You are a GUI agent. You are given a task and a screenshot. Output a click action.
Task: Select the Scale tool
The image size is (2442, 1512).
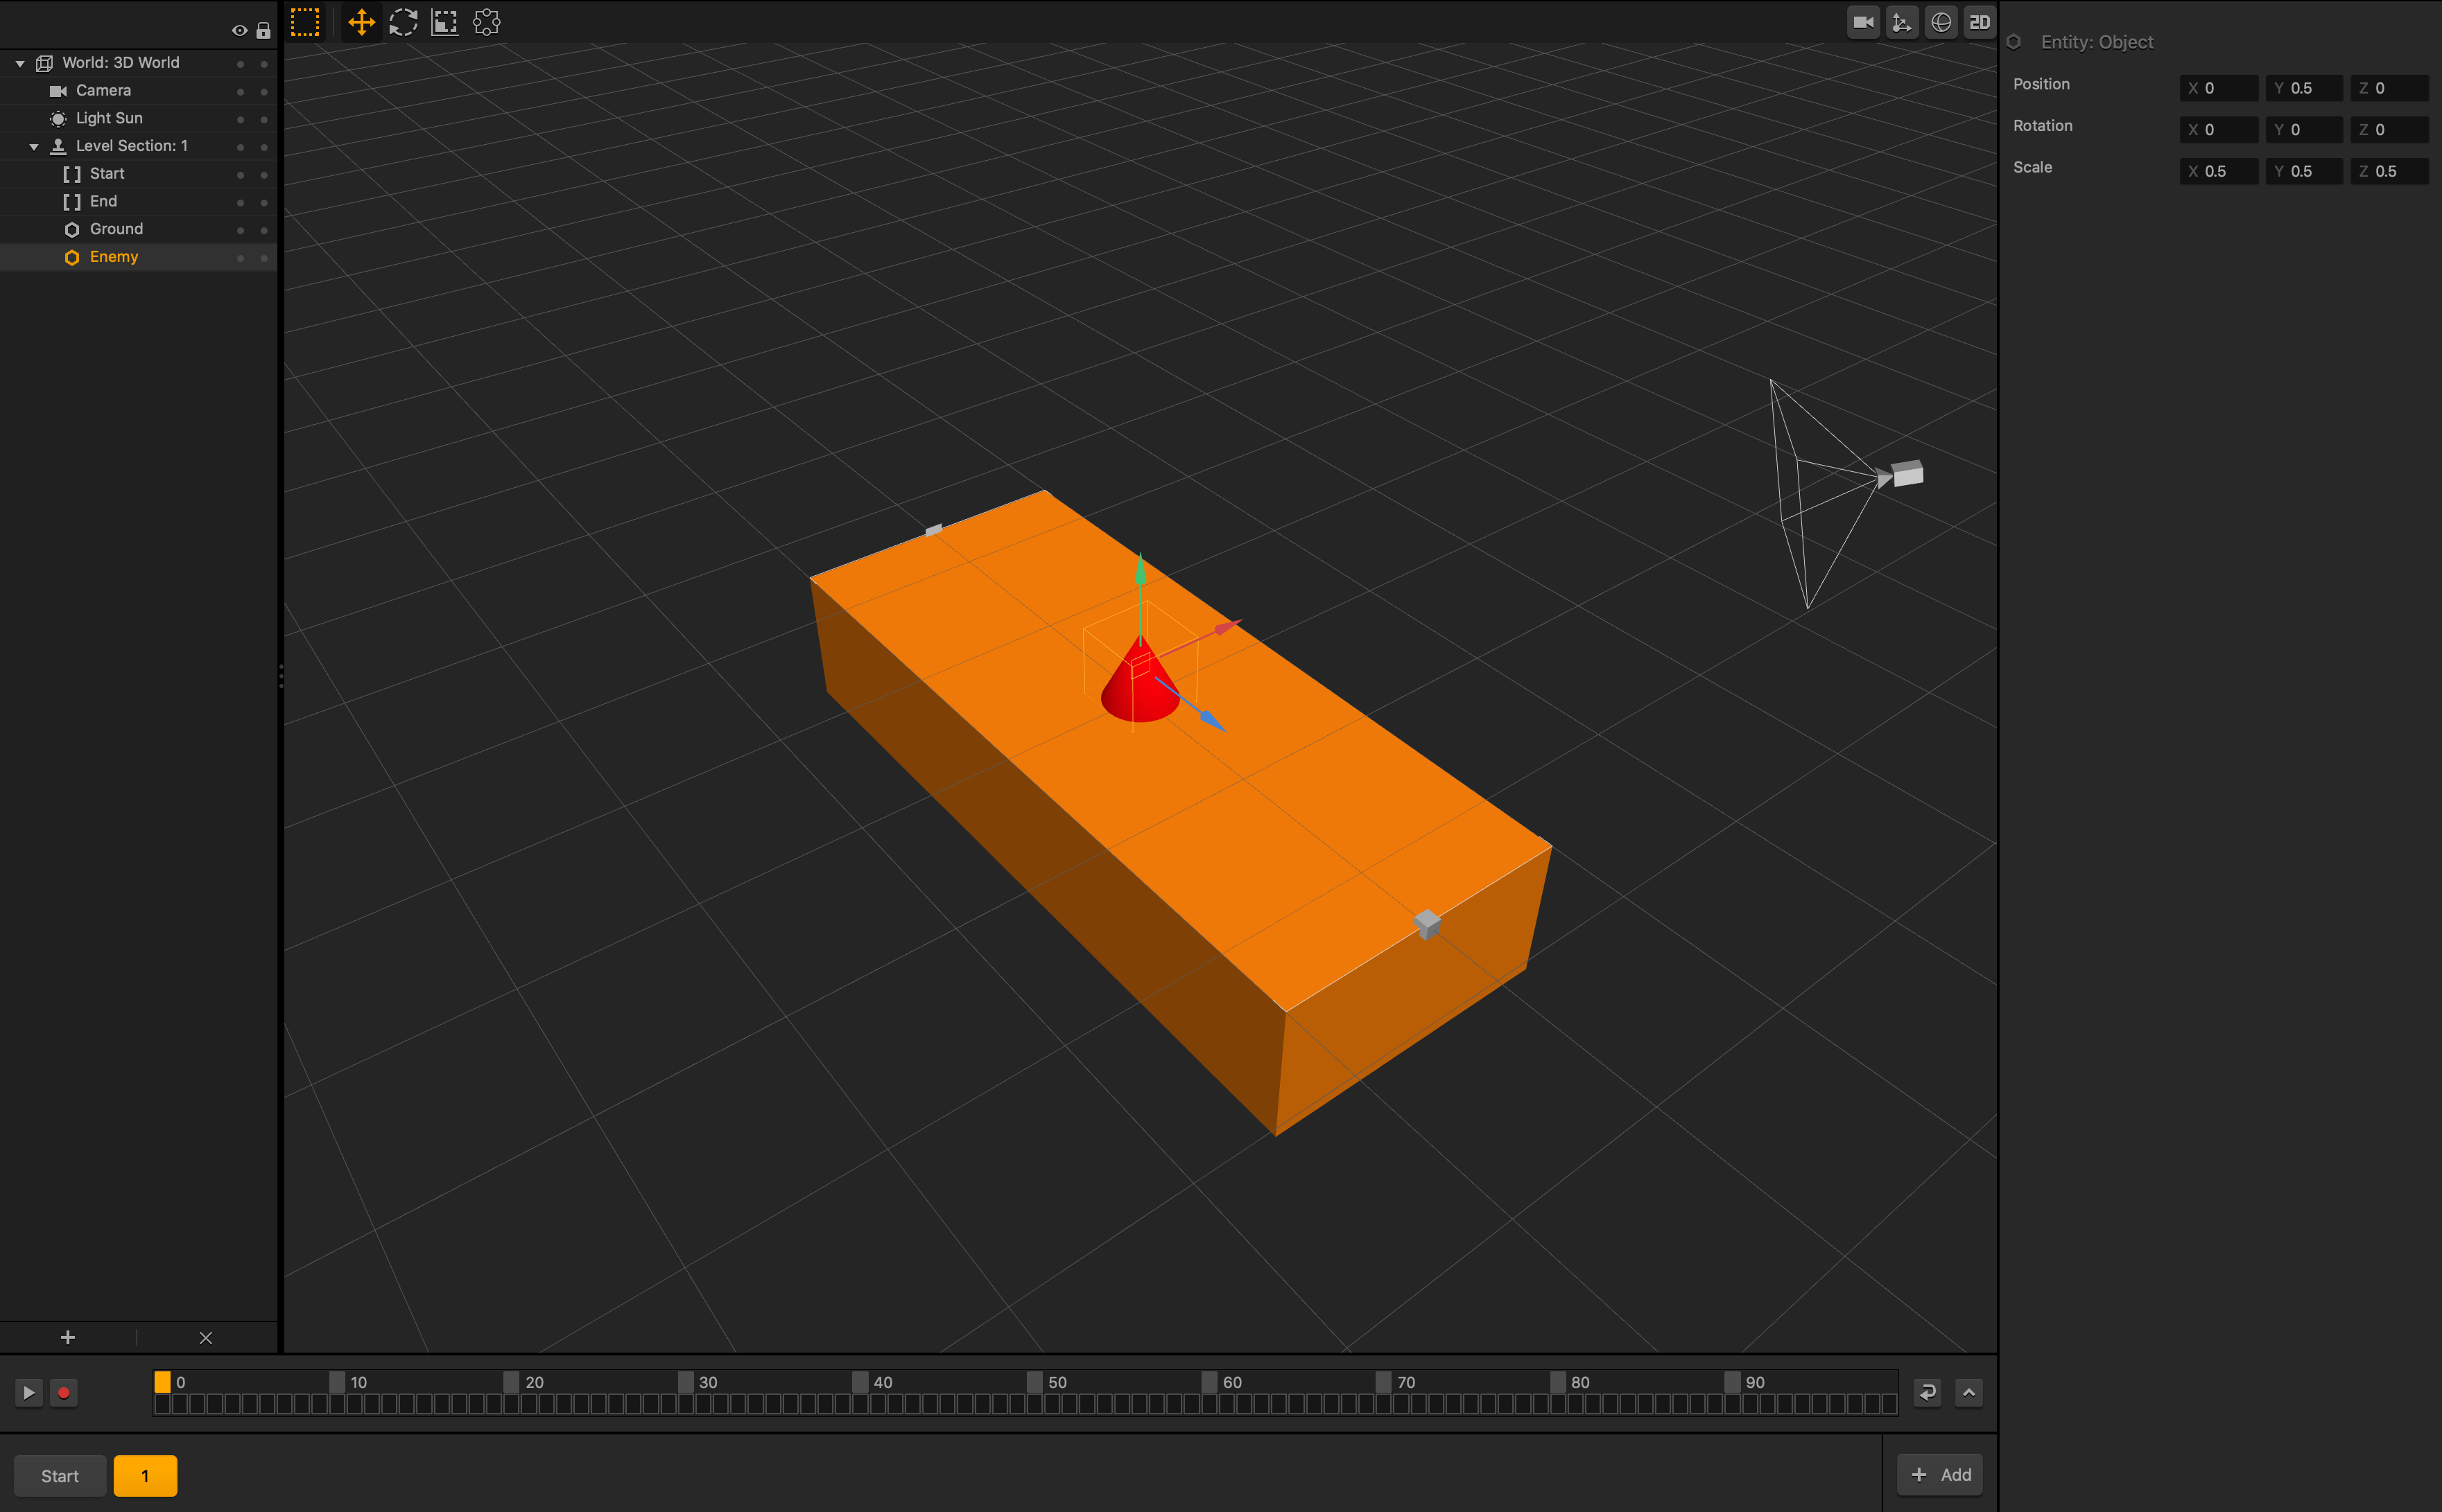(x=445, y=22)
